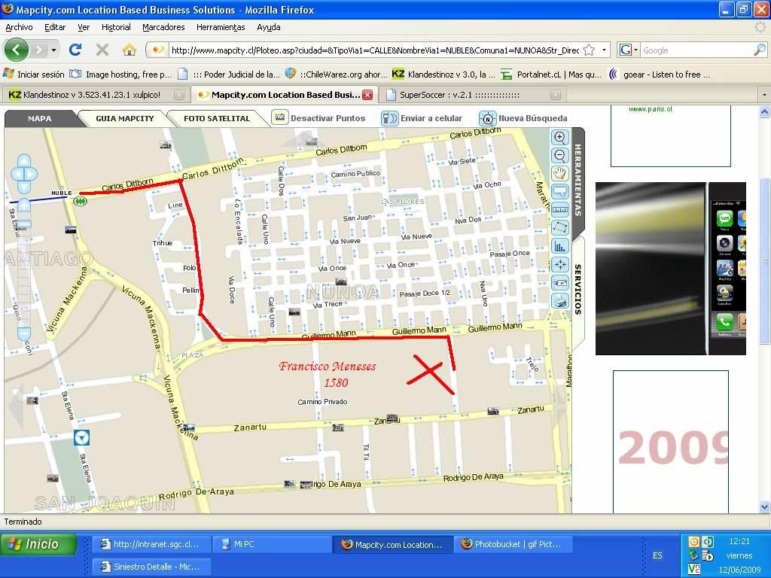
Task: Switch to the Klandestinoz browser tab
Action: 96,95
